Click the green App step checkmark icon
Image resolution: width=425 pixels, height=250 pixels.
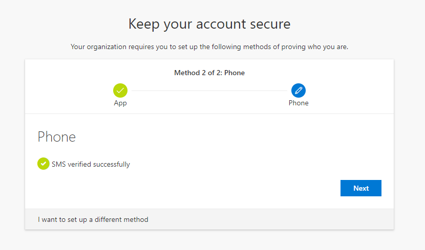click(x=120, y=90)
